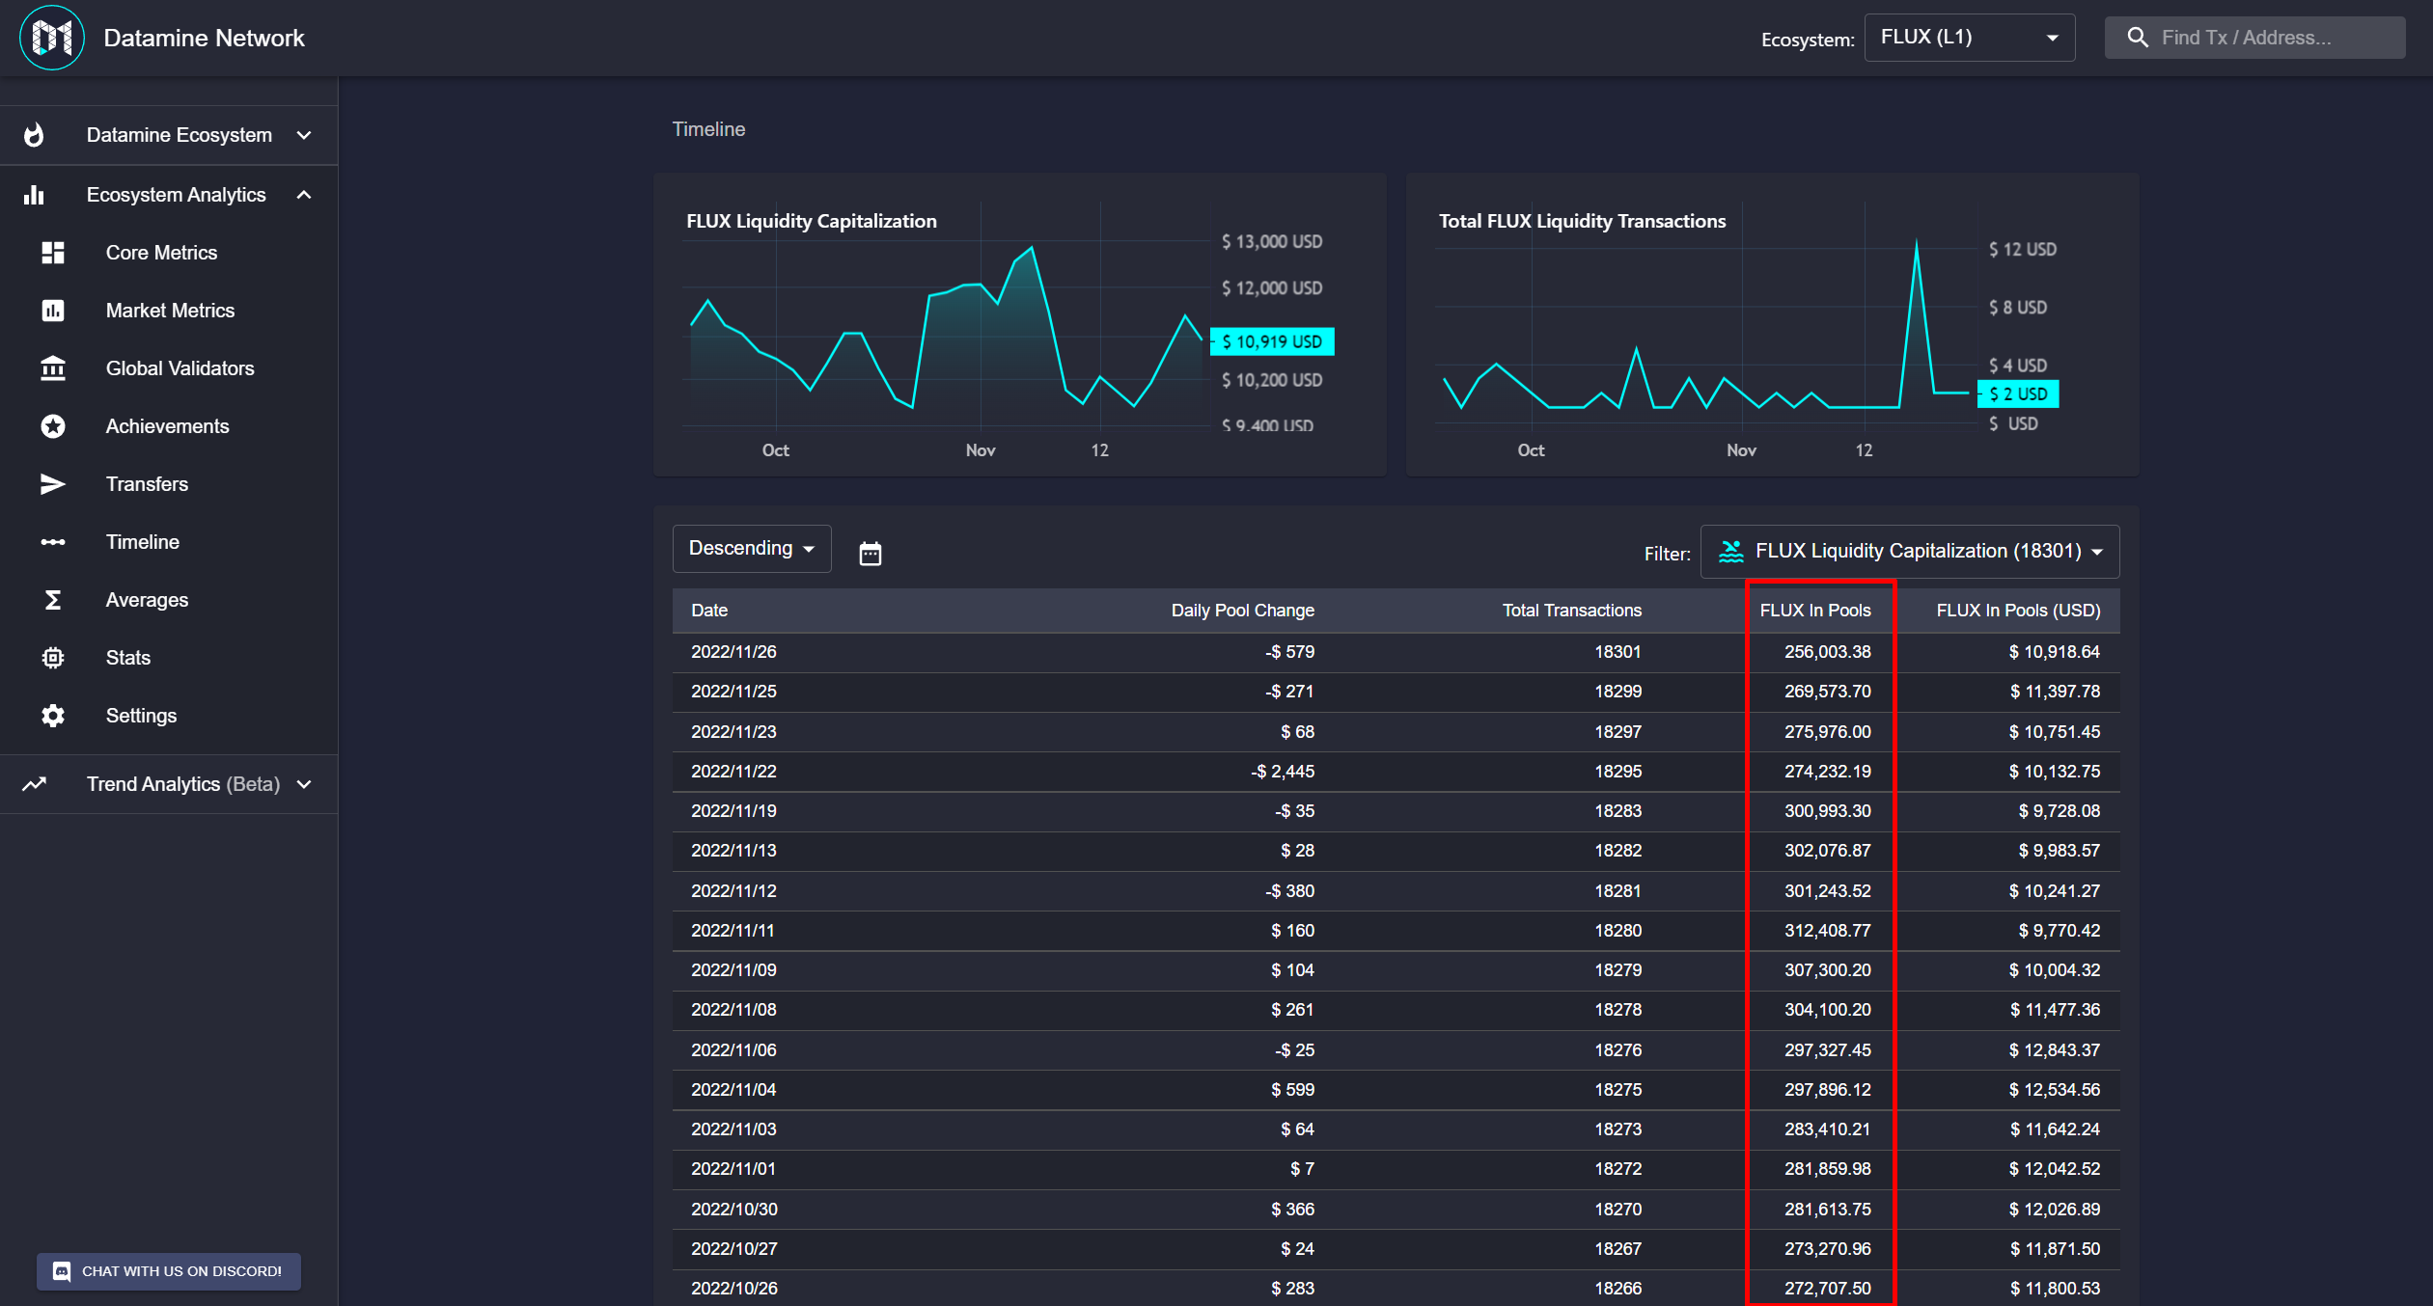Viewport: 2433px width, 1306px height.
Task: Click the Timeline dots icon in sidebar
Action: pos(53,542)
